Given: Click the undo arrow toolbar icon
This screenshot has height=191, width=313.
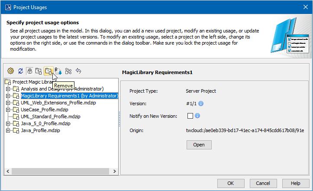Looking at the screenshot, I should point(78,71).
